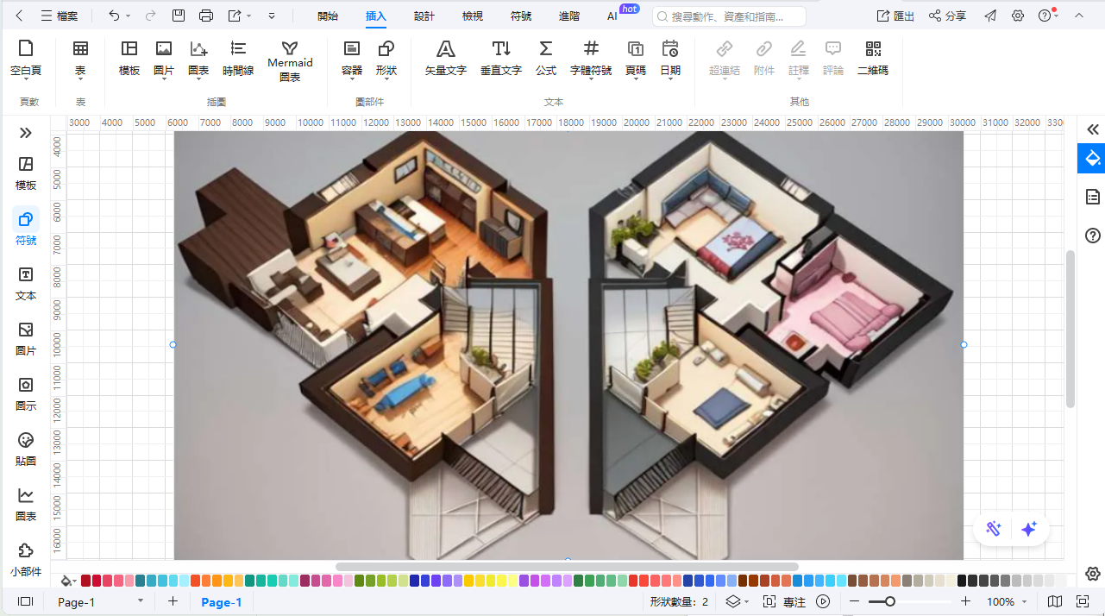Open the 形狀 shapes dropdown
This screenshot has height=616, width=1105.
click(x=386, y=60)
